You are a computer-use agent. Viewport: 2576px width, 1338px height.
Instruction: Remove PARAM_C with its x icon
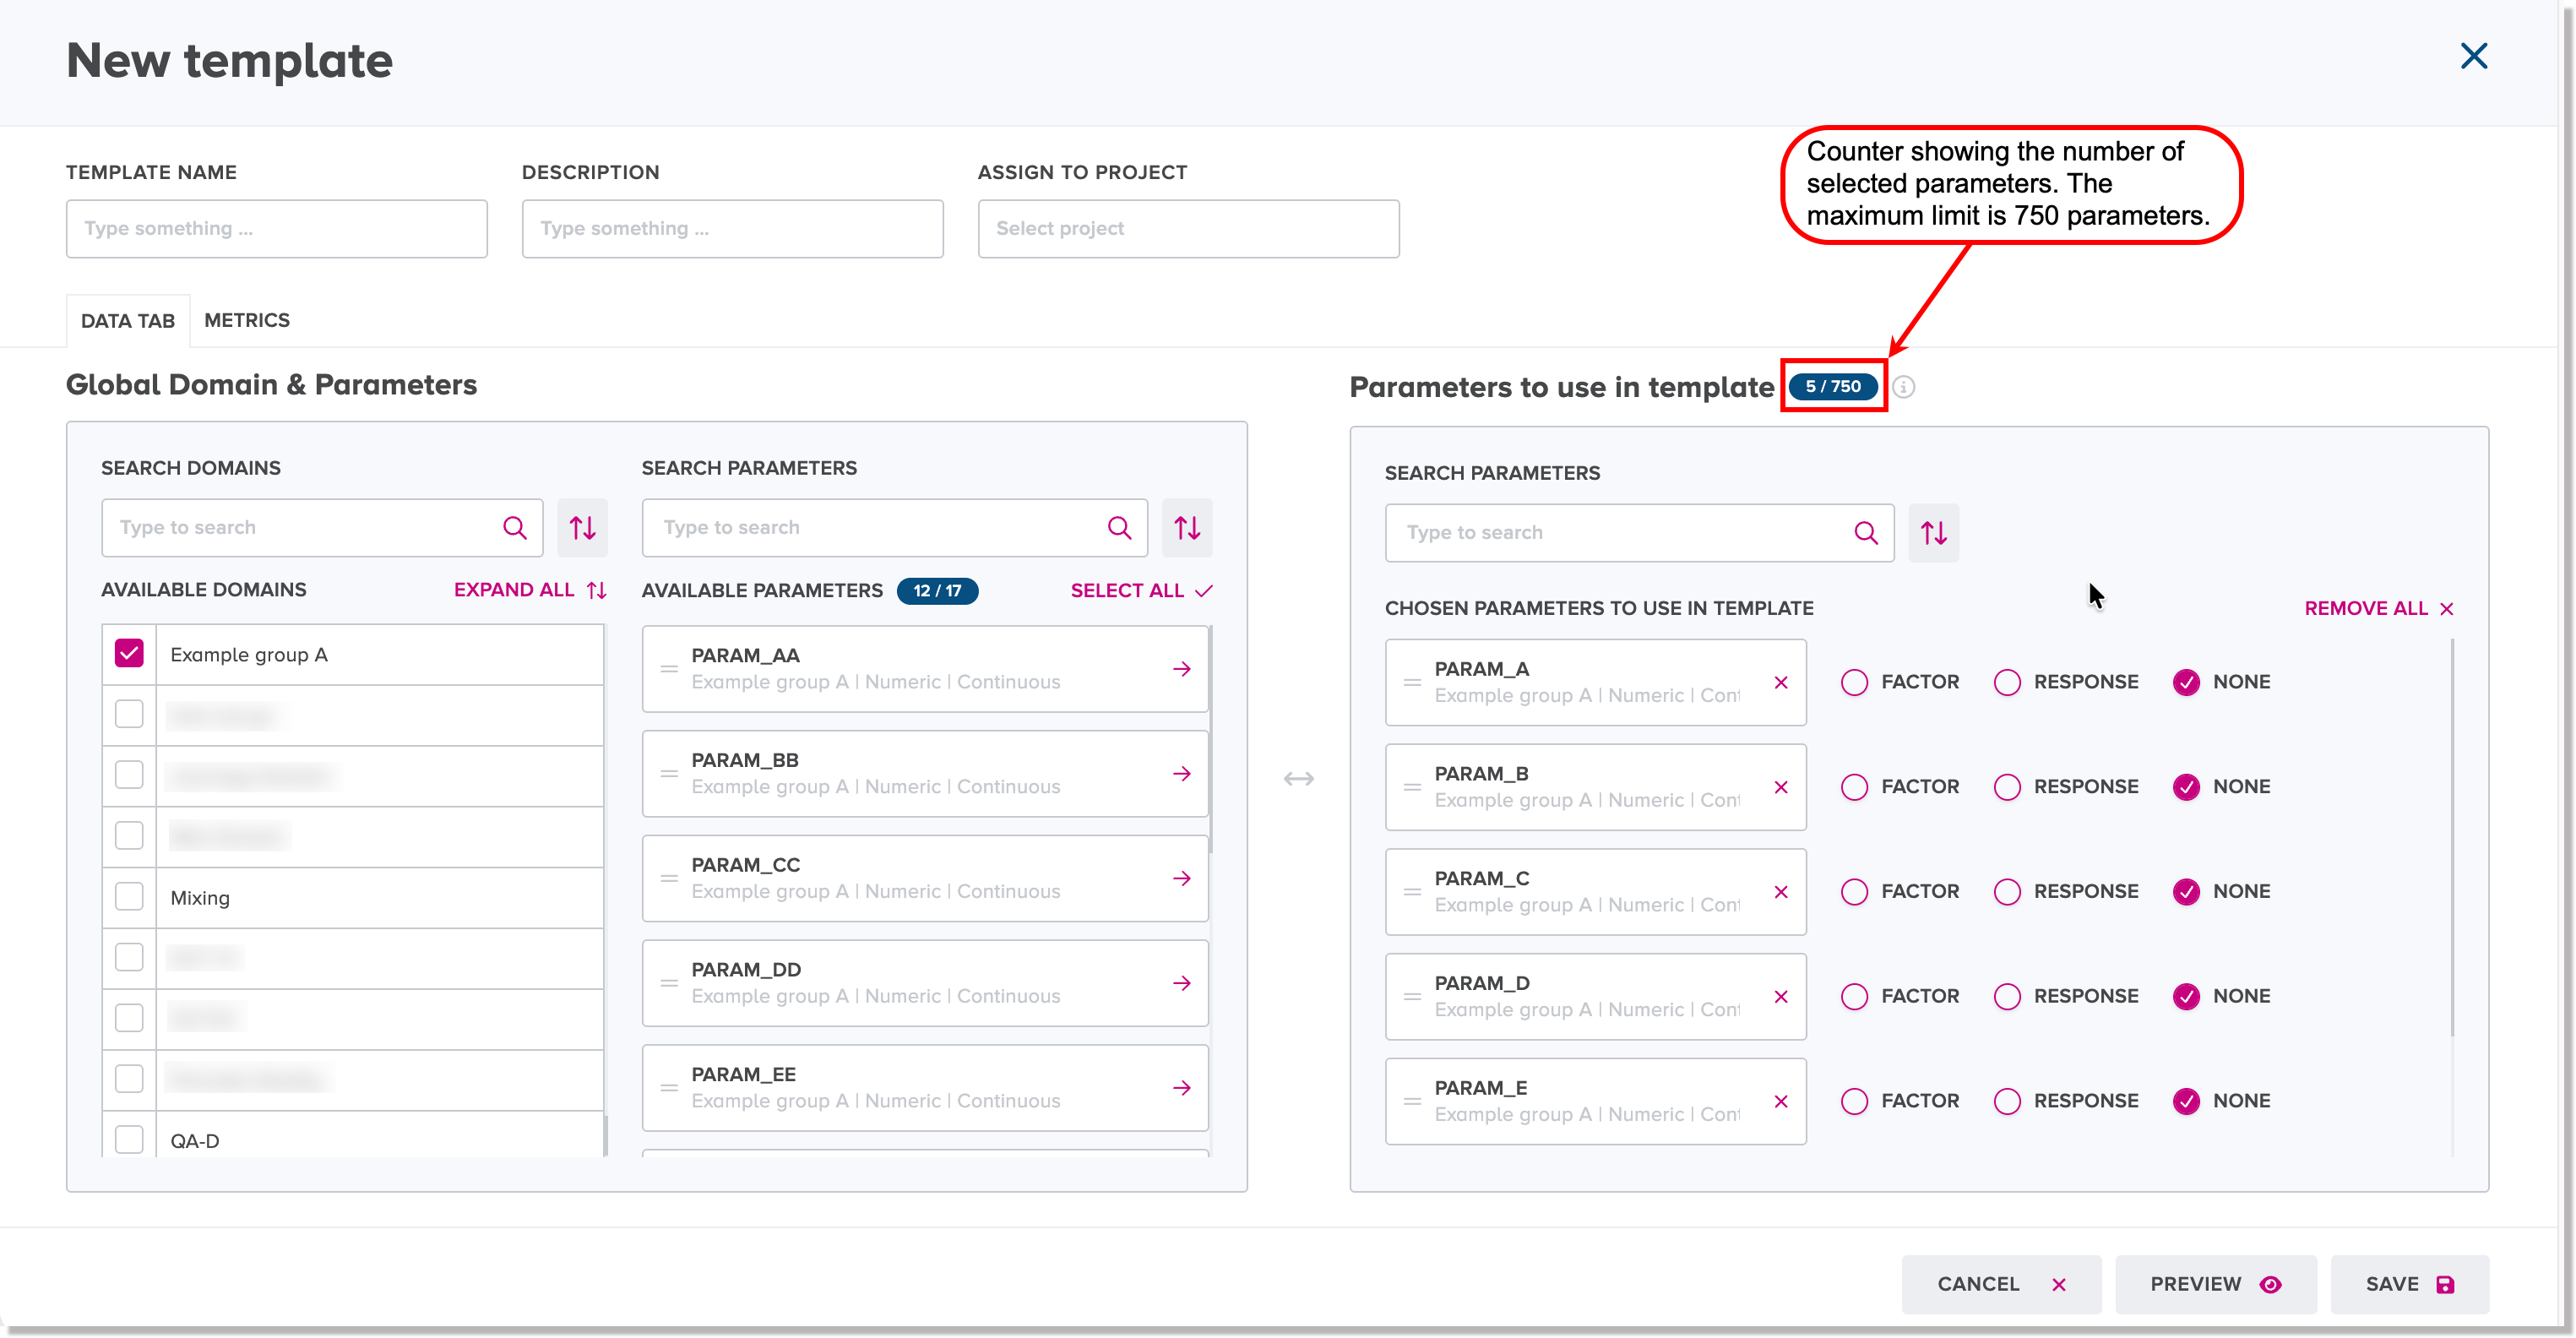point(1780,892)
